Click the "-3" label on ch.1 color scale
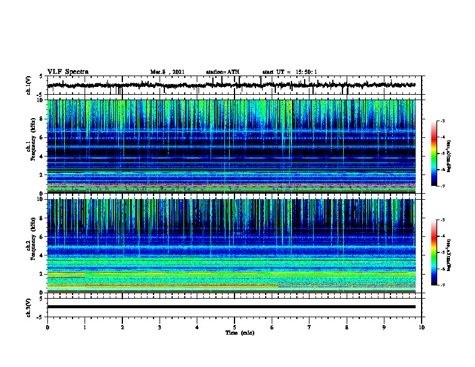This screenshot has height=367, width=475. [x=442, y=121]
